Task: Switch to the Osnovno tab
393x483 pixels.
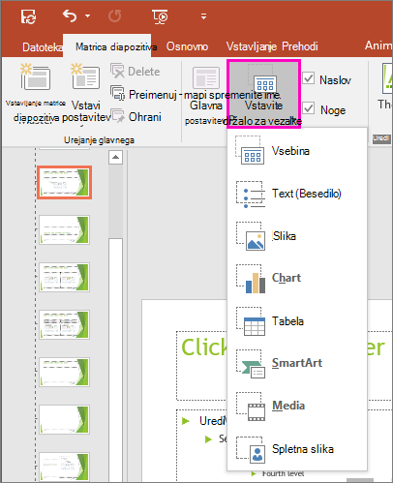Action: pos(187,46)
